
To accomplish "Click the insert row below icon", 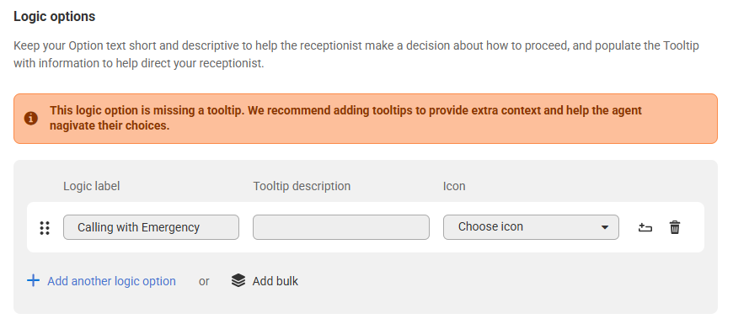I will 645,227.
